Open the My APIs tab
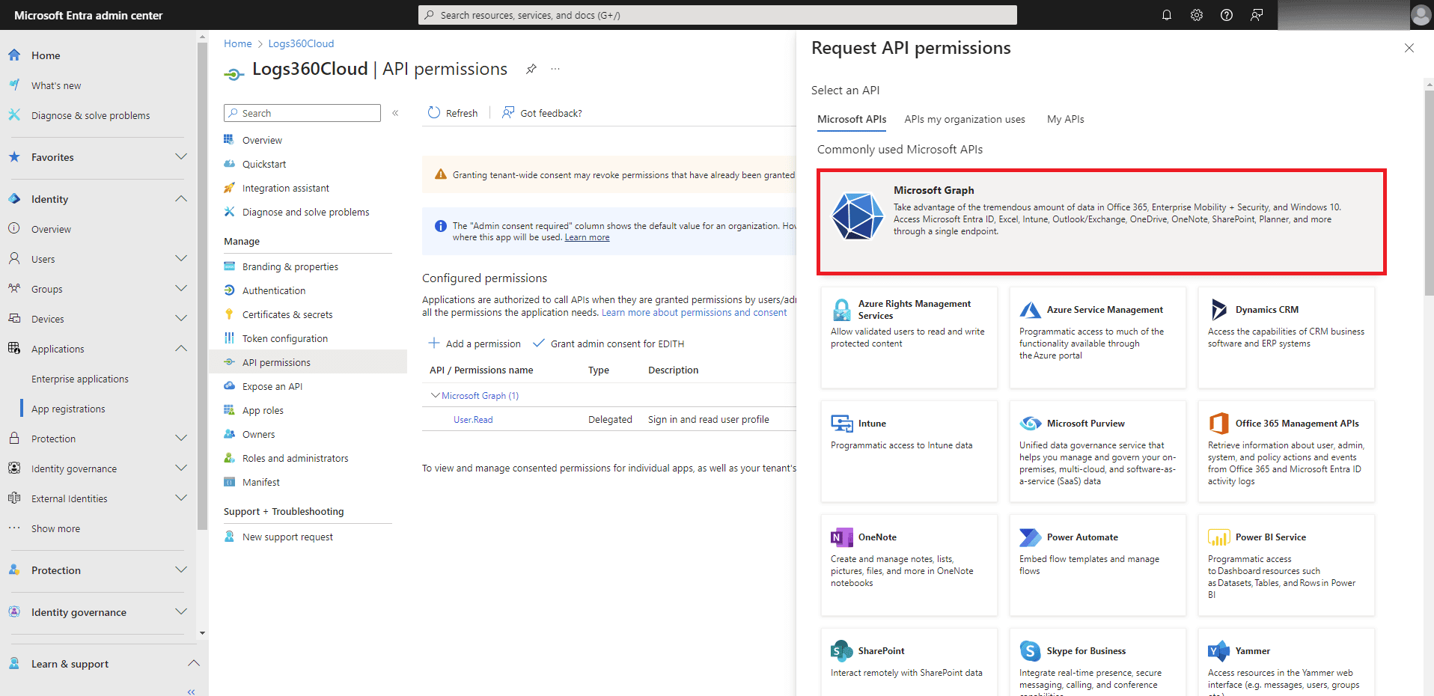This screenshot has height=696, width=1434. click(x=1065, y=119)
